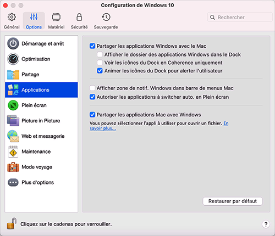Screen dimensions: 275x236
Task: Select Maintenance label in sidebar
Action: coord(36,151)
